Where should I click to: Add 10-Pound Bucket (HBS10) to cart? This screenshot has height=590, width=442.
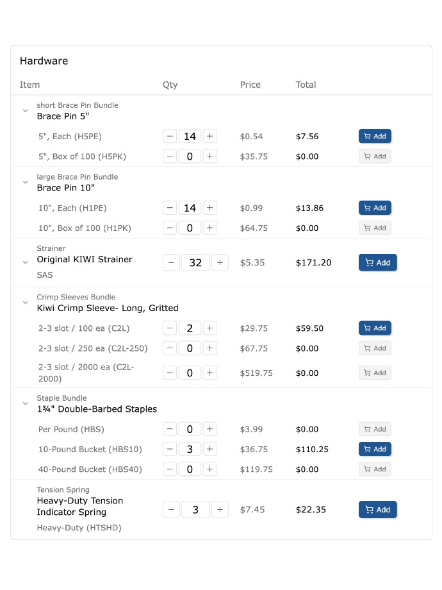click(x=375, y=449)
